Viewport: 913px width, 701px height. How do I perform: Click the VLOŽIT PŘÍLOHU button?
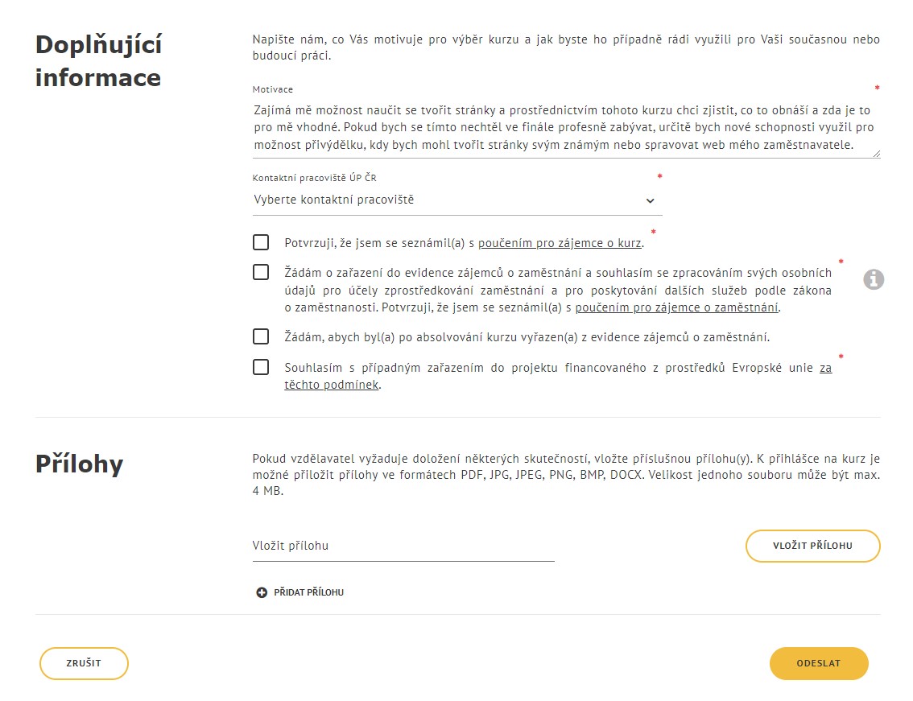point(813,546)
